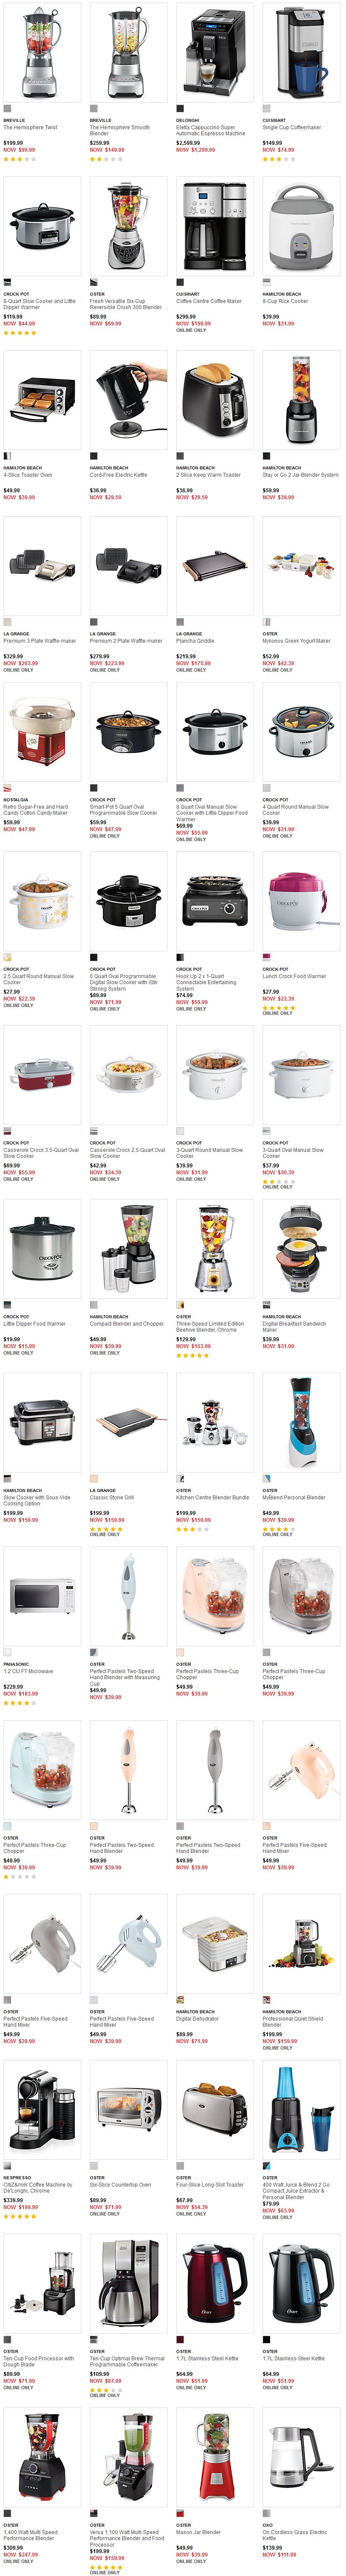Open Eletta Cappuccino Super Automatic Espresso Machine link

[x=210, y=130]
